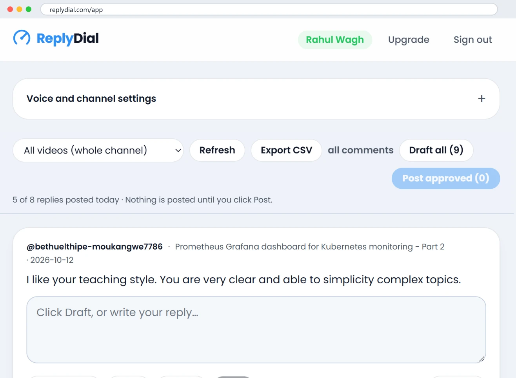Open the All videos (whole channel) dropdown
The height and width of the screenshot is (378, 516).
click(x=98, y=150)
